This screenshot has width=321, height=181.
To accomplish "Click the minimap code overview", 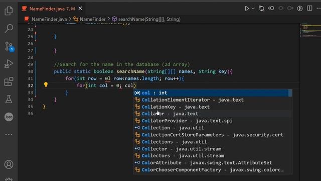I will pyautogui.click(x=310, y=30).
